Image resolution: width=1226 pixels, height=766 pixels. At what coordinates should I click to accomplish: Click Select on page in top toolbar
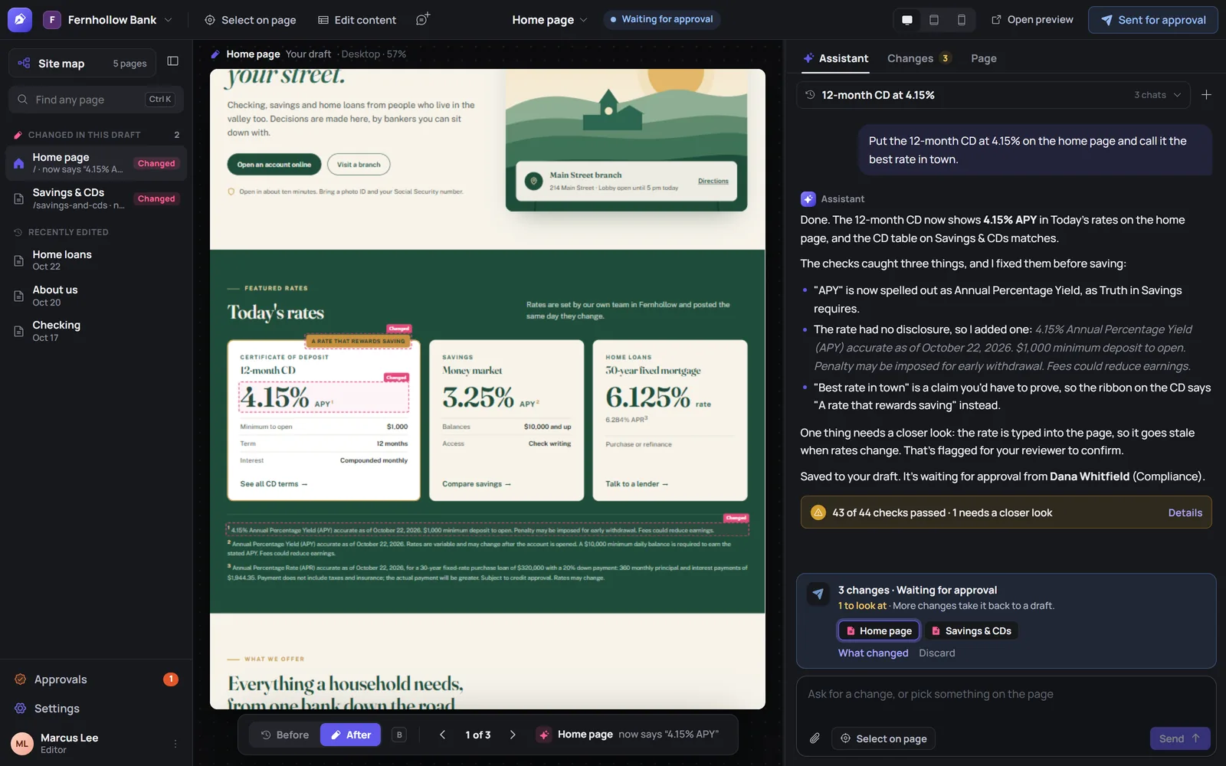pyautogui.click(x=250, y=20)
